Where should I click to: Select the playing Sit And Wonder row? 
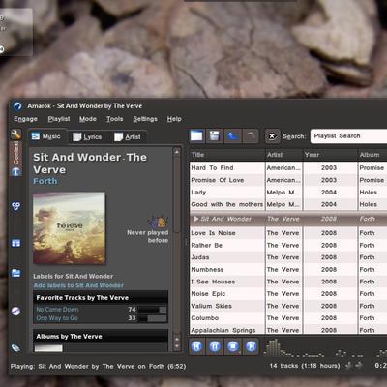tap(288, 219)
